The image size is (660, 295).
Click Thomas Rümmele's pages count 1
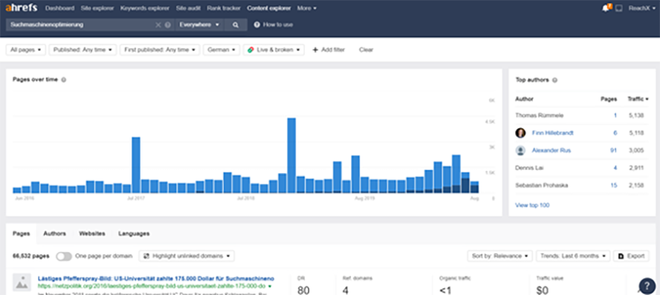pos(615,115)
